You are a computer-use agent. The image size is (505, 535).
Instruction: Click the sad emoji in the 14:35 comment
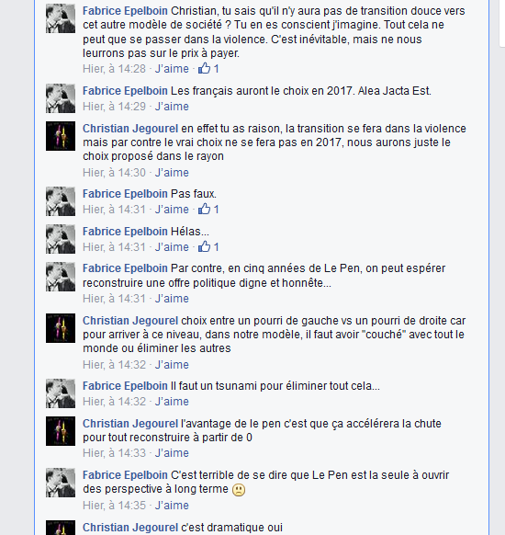click(x=239, y=490)
